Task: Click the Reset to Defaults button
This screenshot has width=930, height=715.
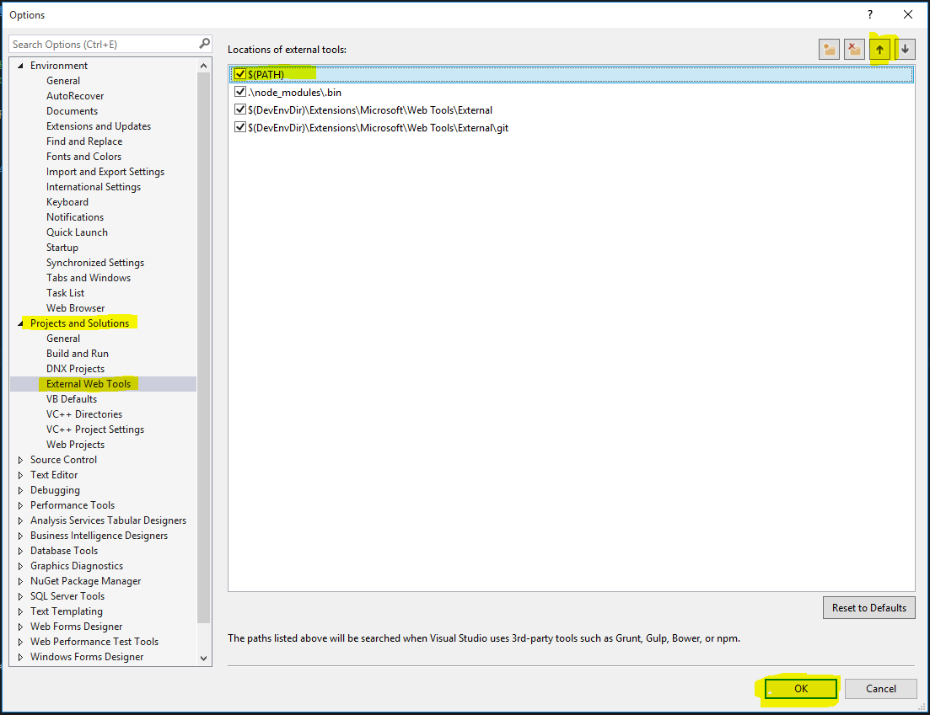Action: [x=868, y=607]
